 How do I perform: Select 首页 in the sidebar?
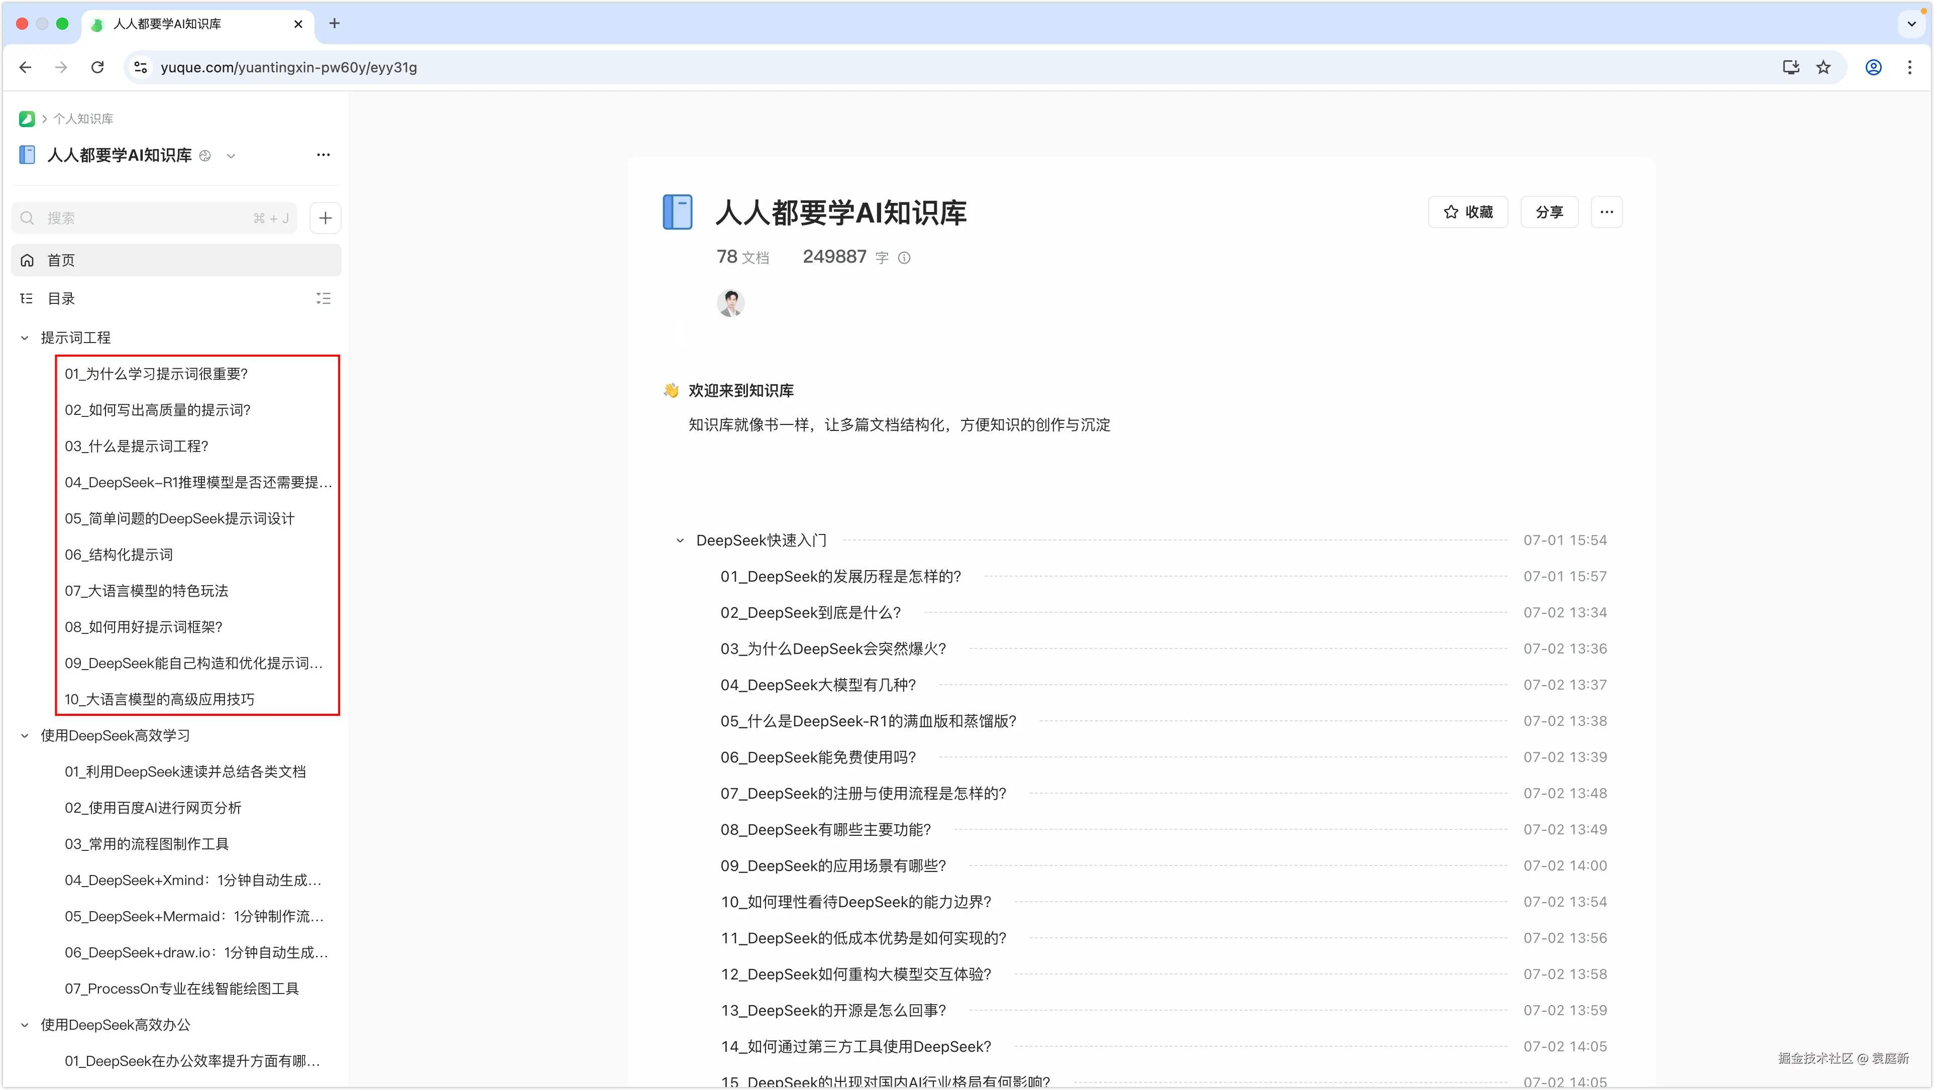(176, 260)
